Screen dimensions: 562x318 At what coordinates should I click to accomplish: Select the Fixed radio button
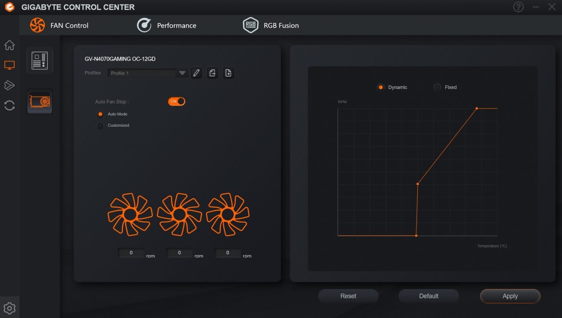click(x=437, y=87)
